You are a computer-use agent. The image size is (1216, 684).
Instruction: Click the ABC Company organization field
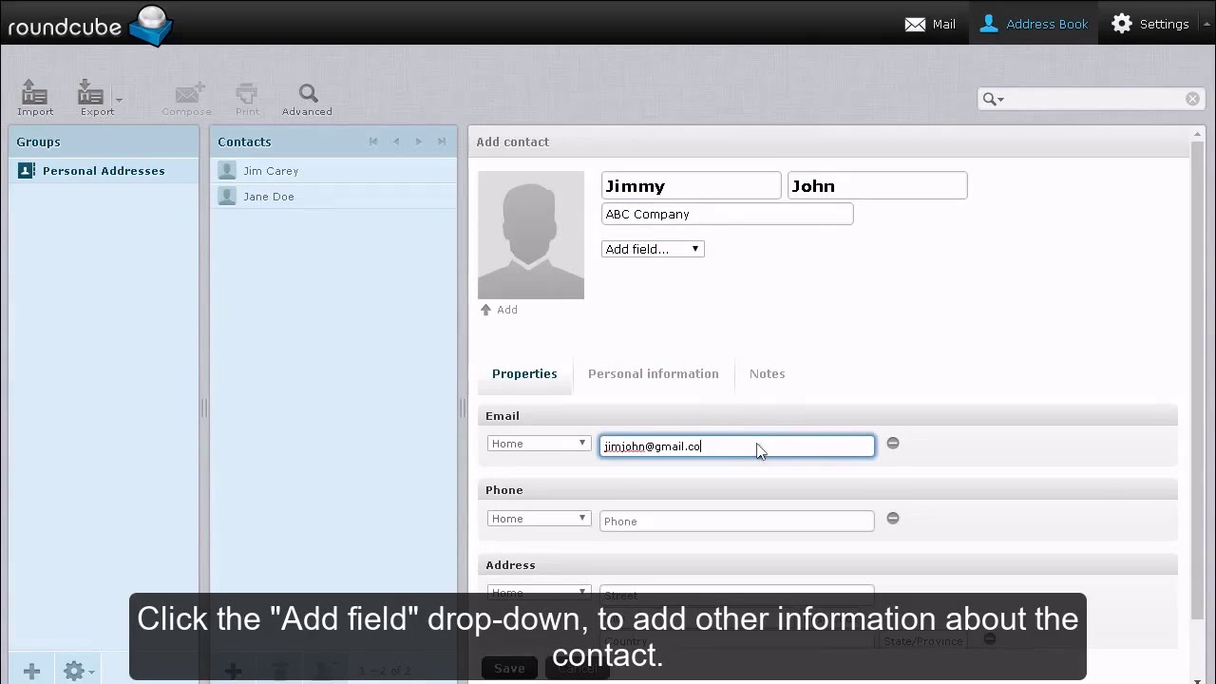(727, 214)
